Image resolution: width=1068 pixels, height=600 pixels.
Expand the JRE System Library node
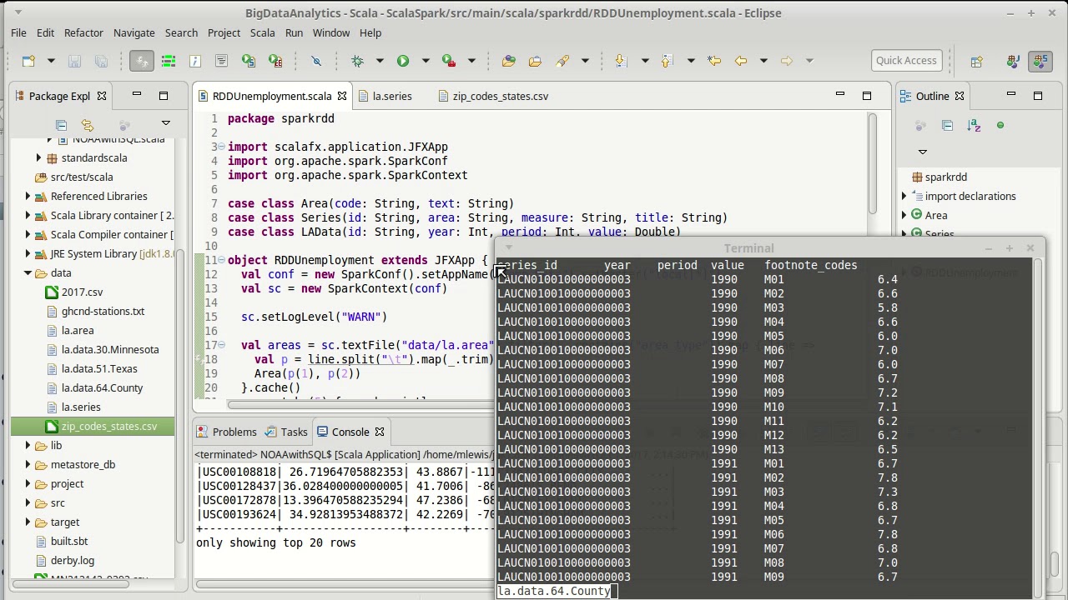pos(28,254)
